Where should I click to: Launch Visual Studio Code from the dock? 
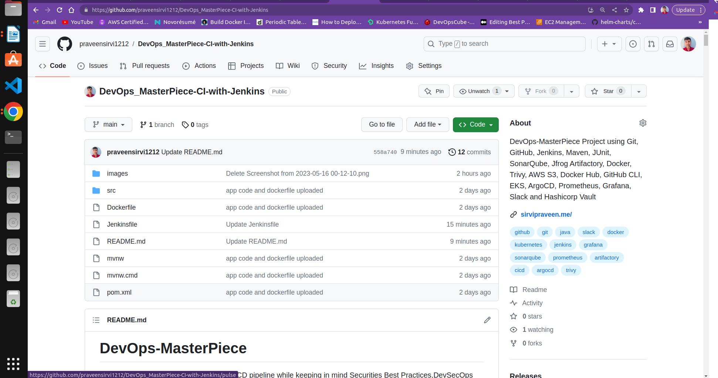[13, 86]
